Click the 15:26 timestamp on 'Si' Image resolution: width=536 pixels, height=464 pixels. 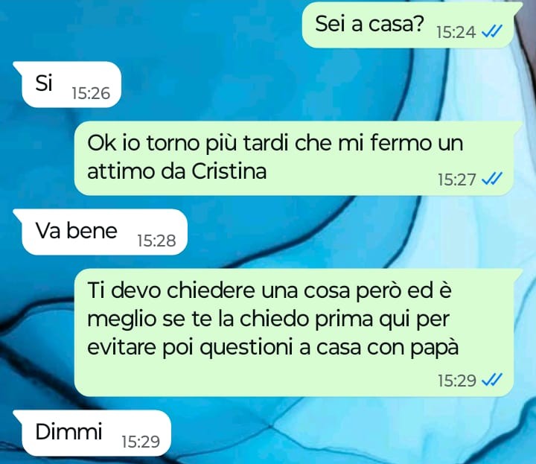click(x=91, y=93)
